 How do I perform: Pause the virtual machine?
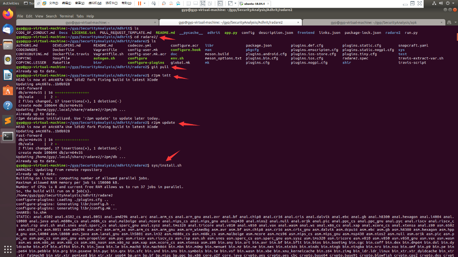[139, 3]
